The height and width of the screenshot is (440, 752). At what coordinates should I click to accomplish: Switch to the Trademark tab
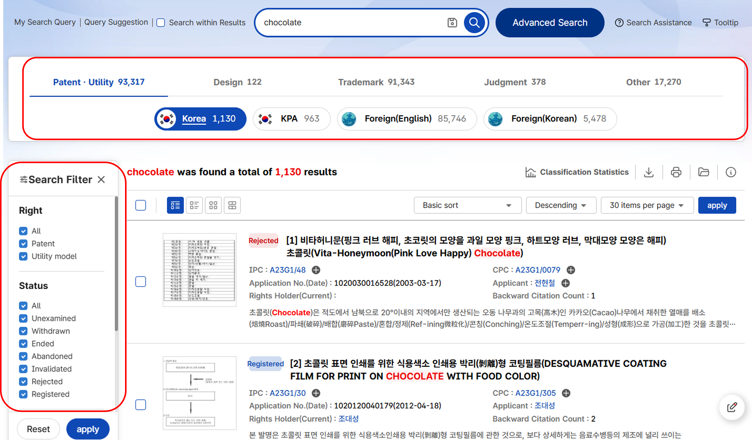pos(376,82)
